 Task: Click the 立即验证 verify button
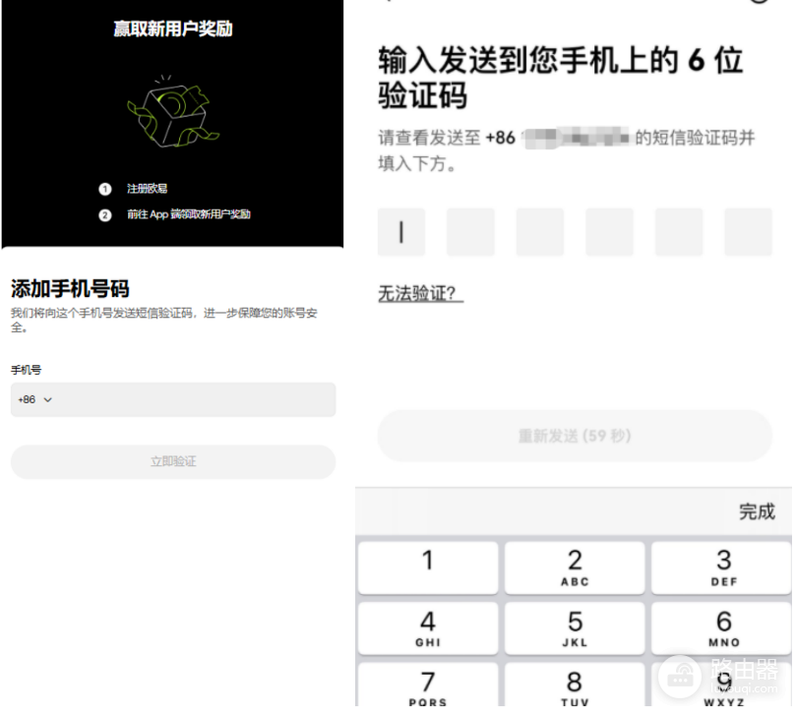tap(173, 461)
